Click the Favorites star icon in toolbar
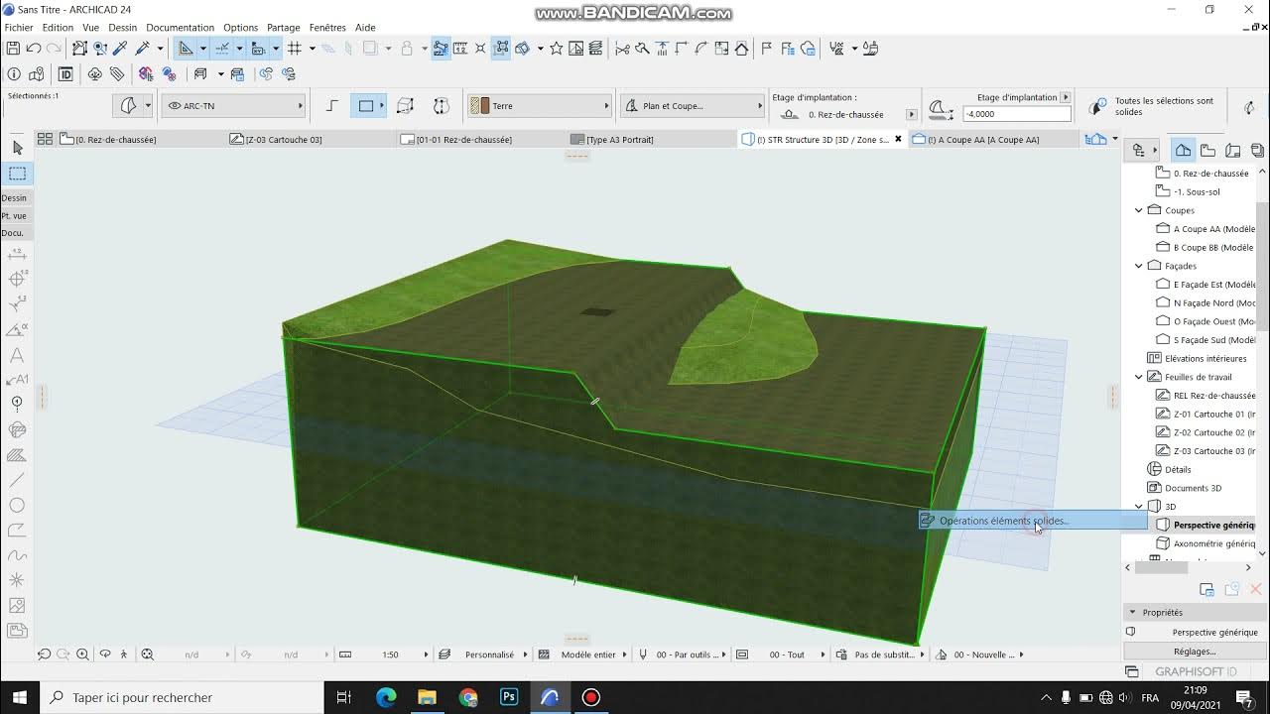 pos(557,48)
